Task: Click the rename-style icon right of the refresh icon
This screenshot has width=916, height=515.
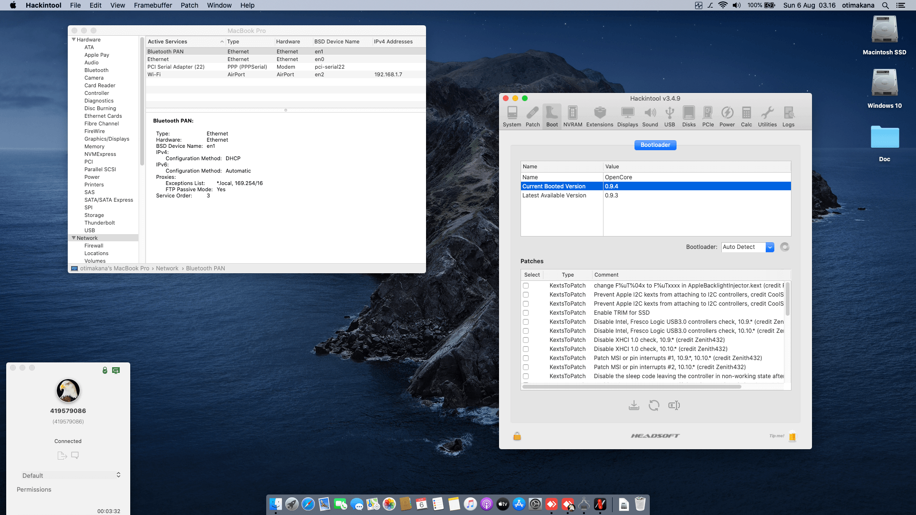Action: [674, 405]
